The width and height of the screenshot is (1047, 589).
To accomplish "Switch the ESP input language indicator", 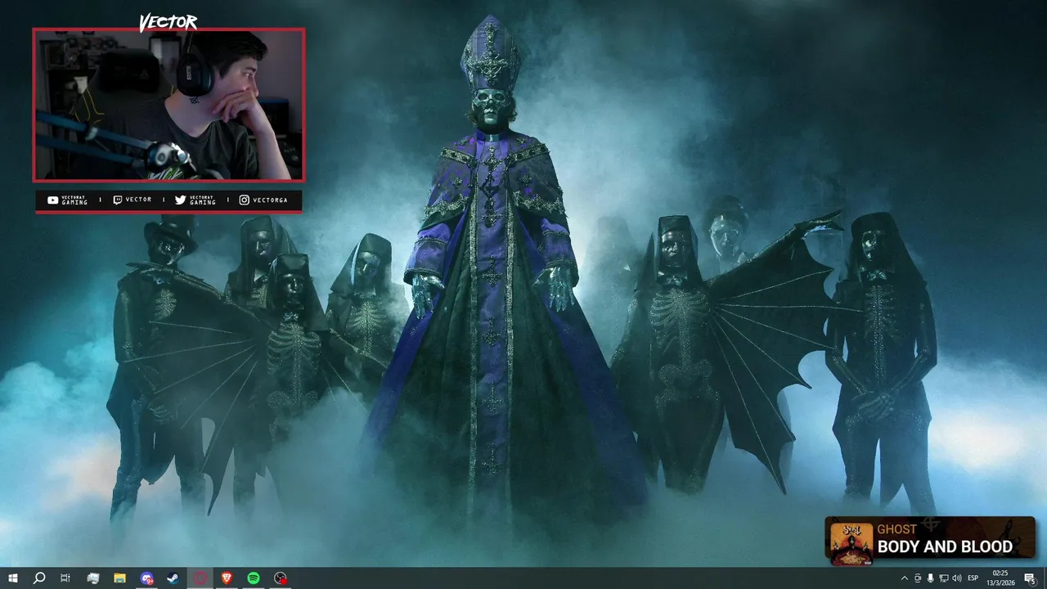I will (x=973, y=578).
